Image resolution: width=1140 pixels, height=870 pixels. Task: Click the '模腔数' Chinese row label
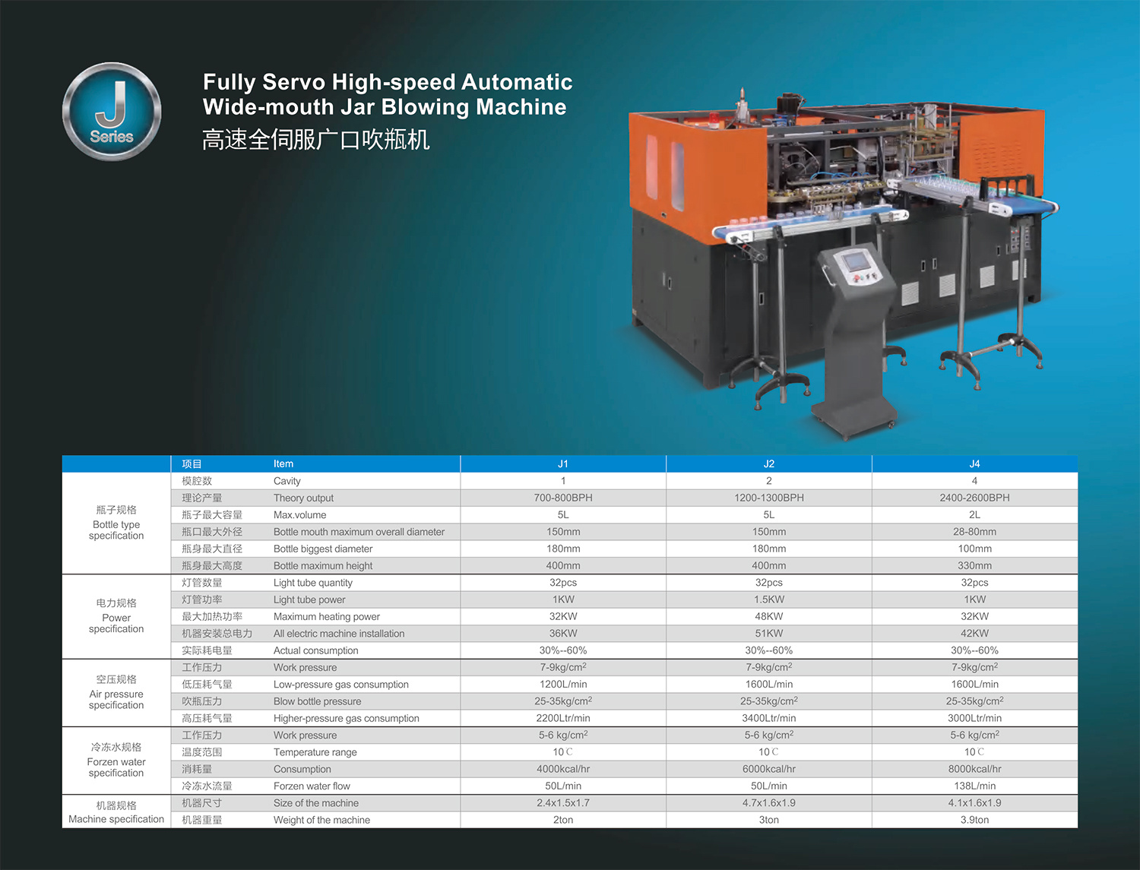point(197,481)
